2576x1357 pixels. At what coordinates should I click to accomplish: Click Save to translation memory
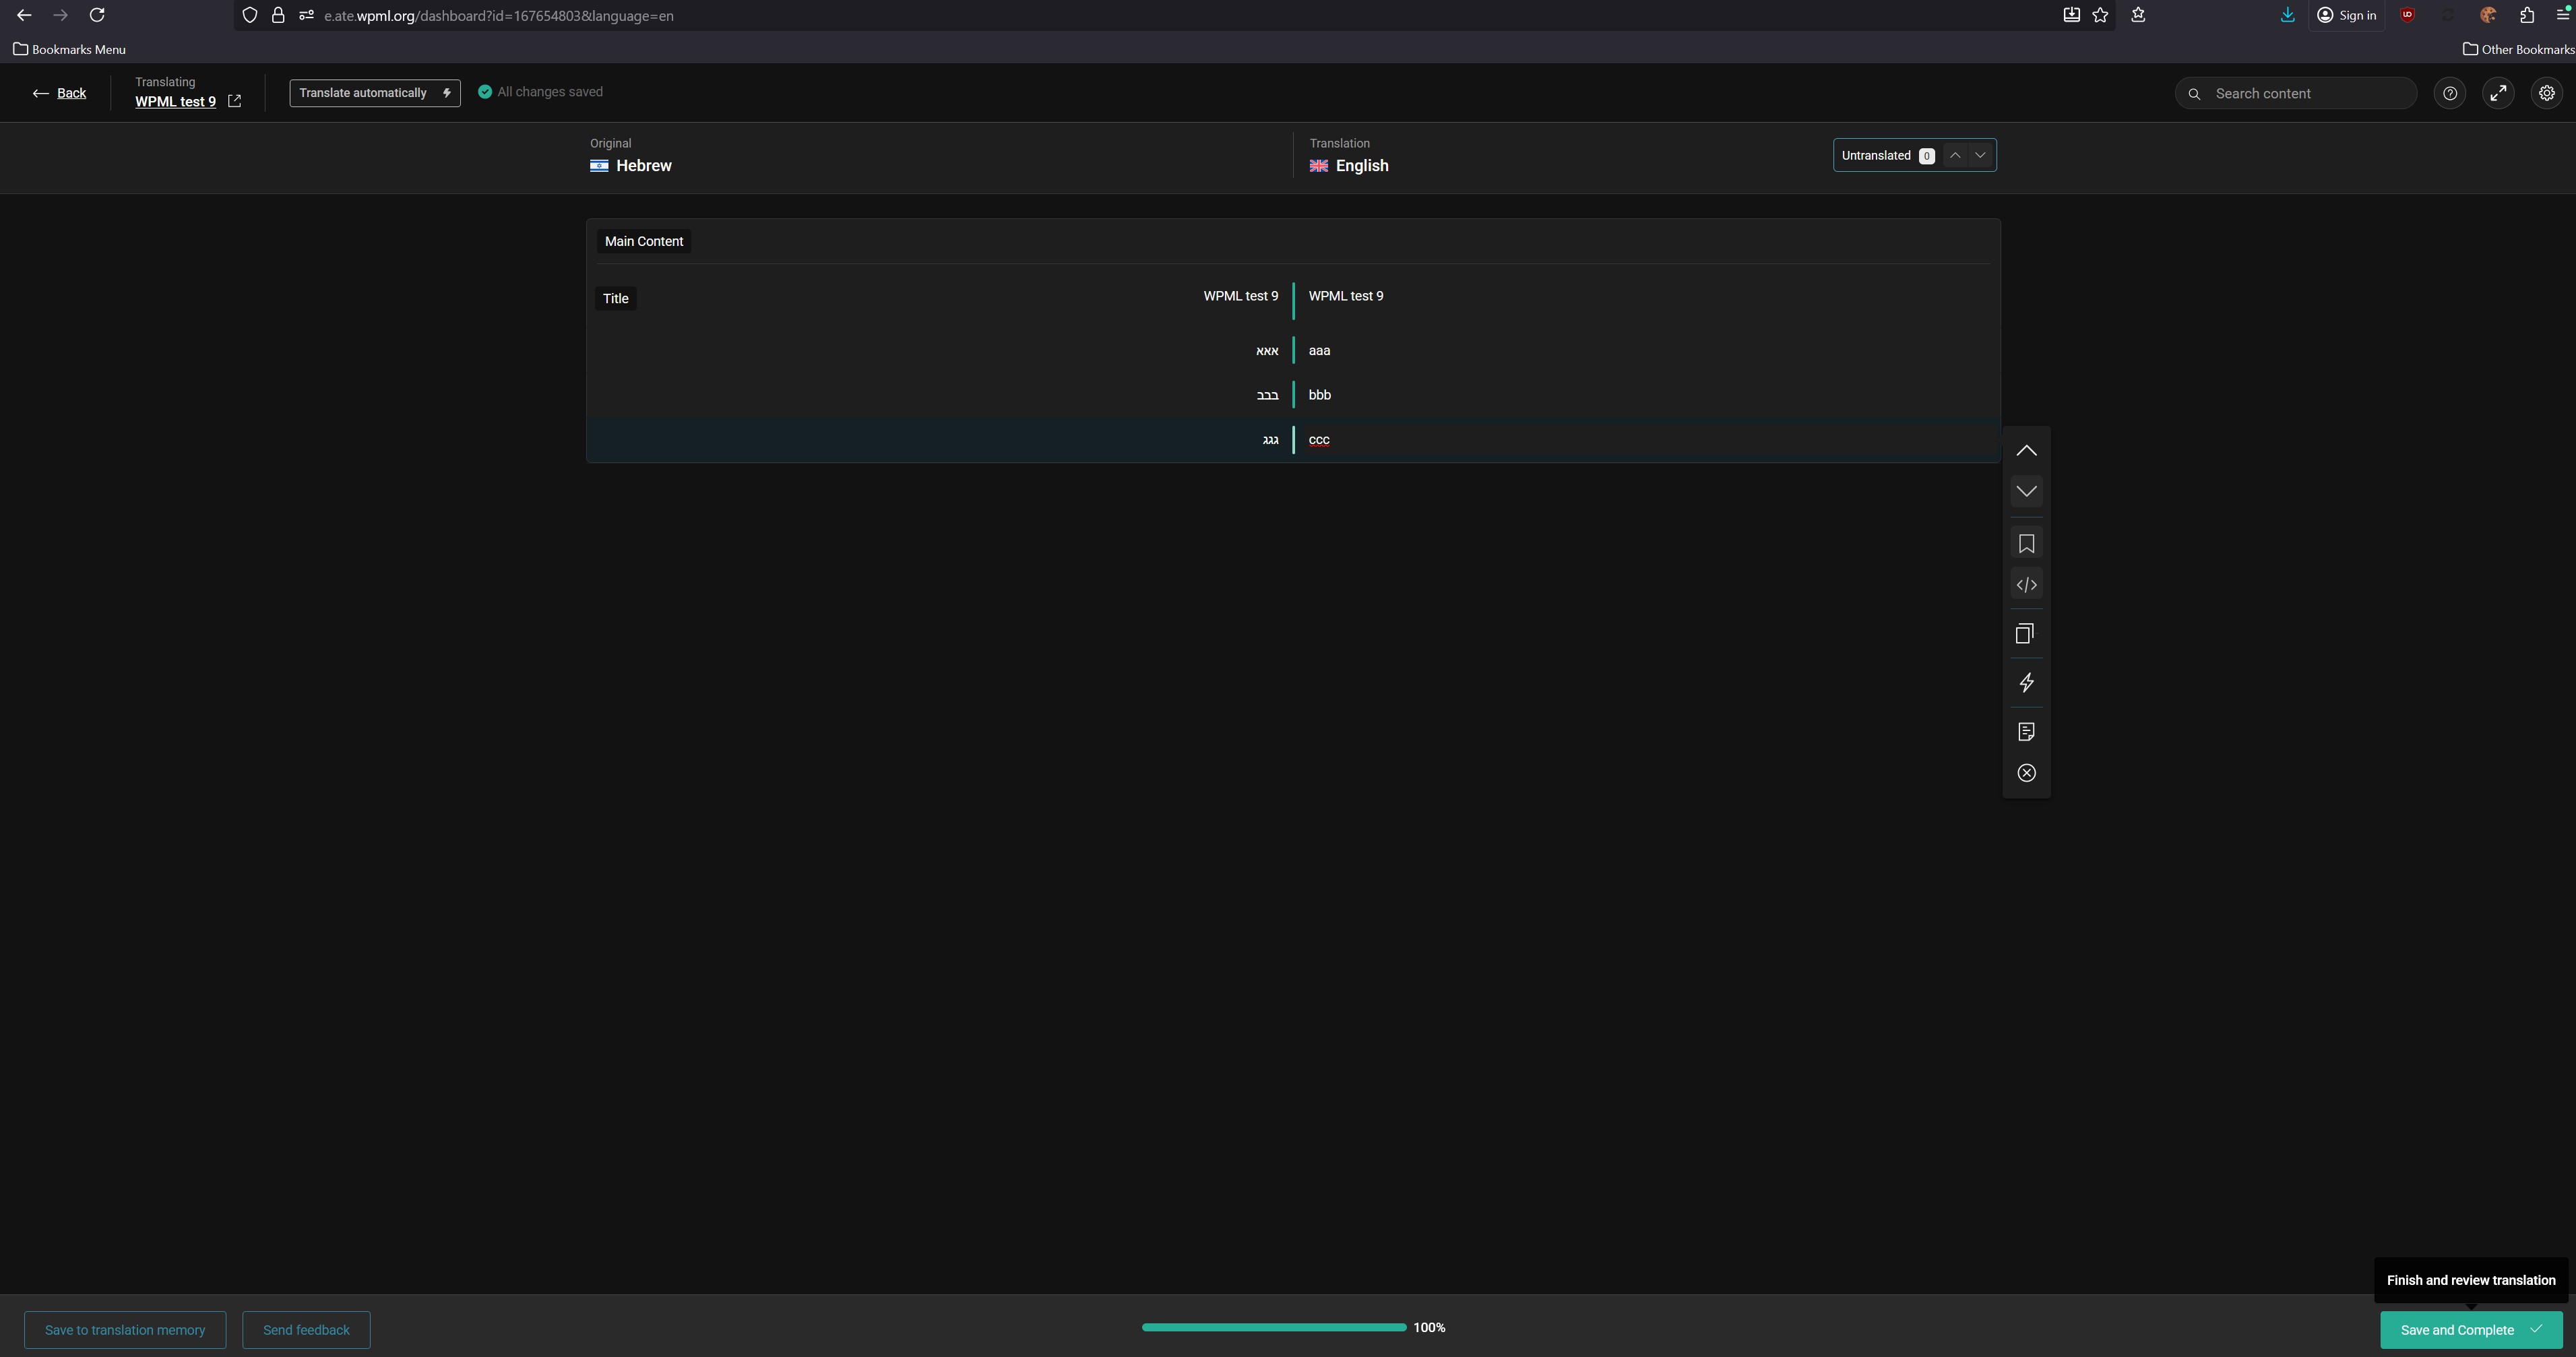[125, 1330]
